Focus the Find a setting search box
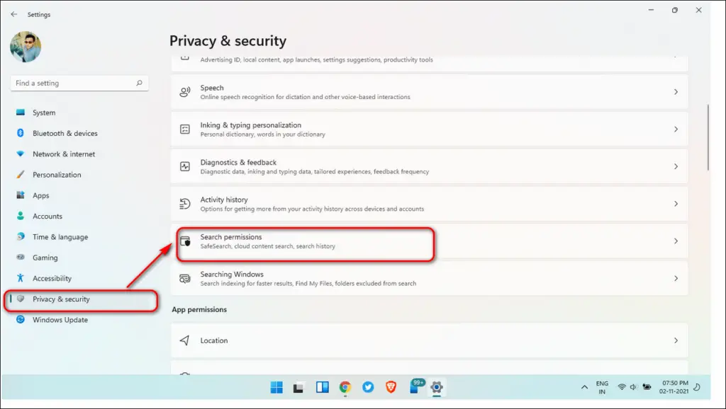 [79, 83]
